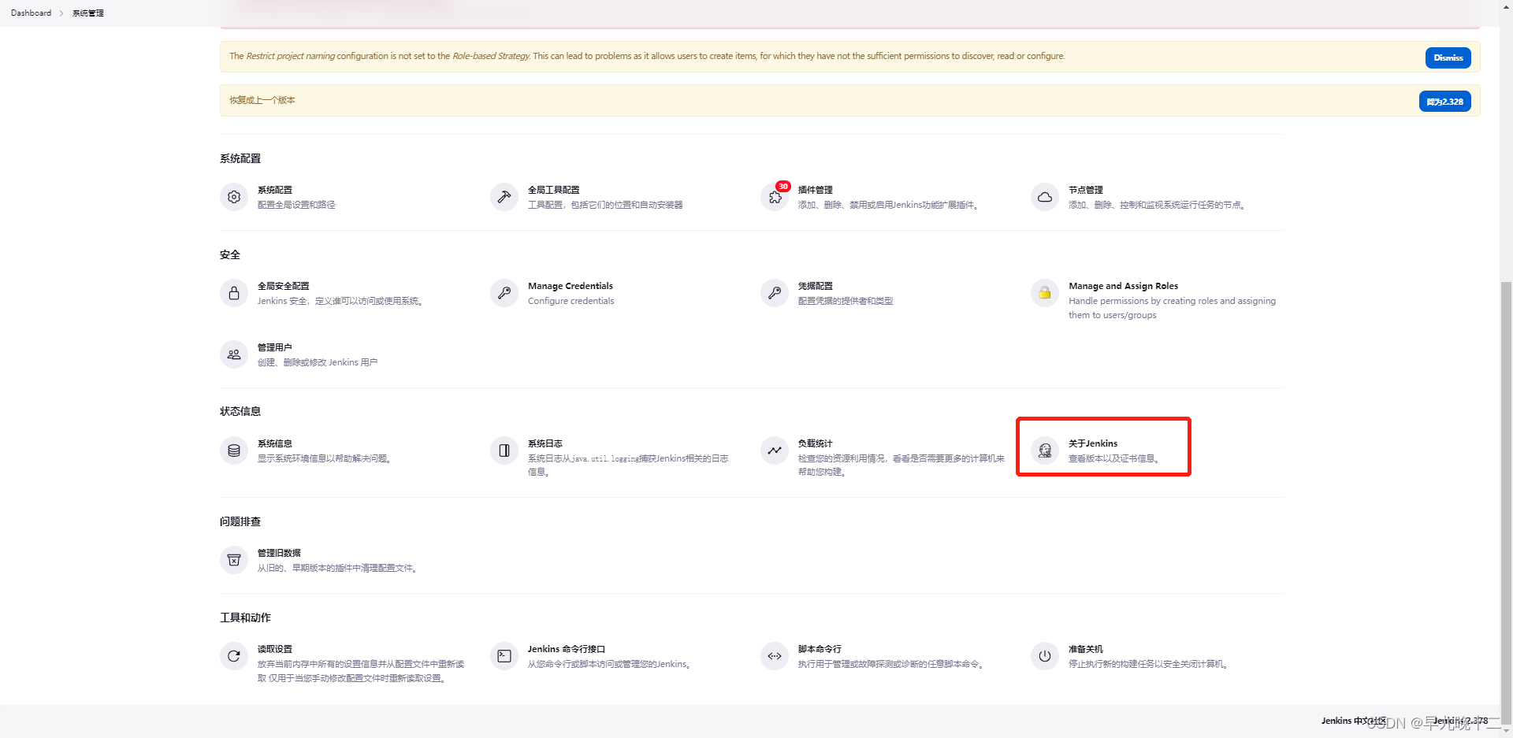Click the 准备关机 power icon

point(1045,656)
